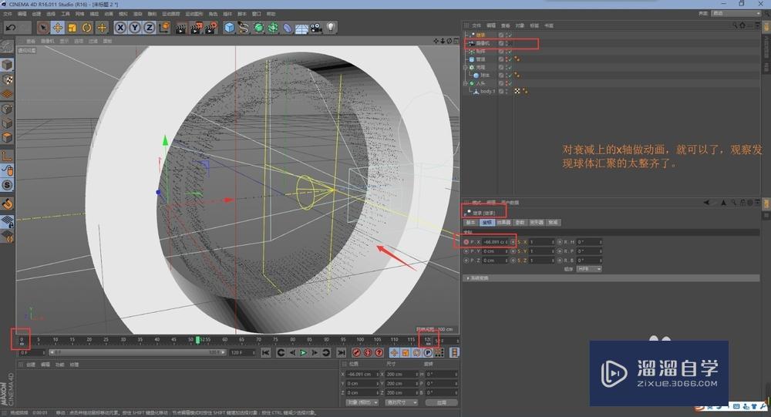Toggle the Z axis lock
The width and height of the screenshot is (771, 417).
tap(149, 28)
